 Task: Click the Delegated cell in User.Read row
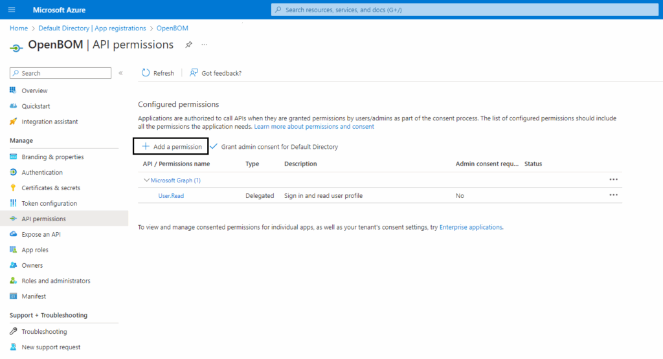tap(260, 195)
